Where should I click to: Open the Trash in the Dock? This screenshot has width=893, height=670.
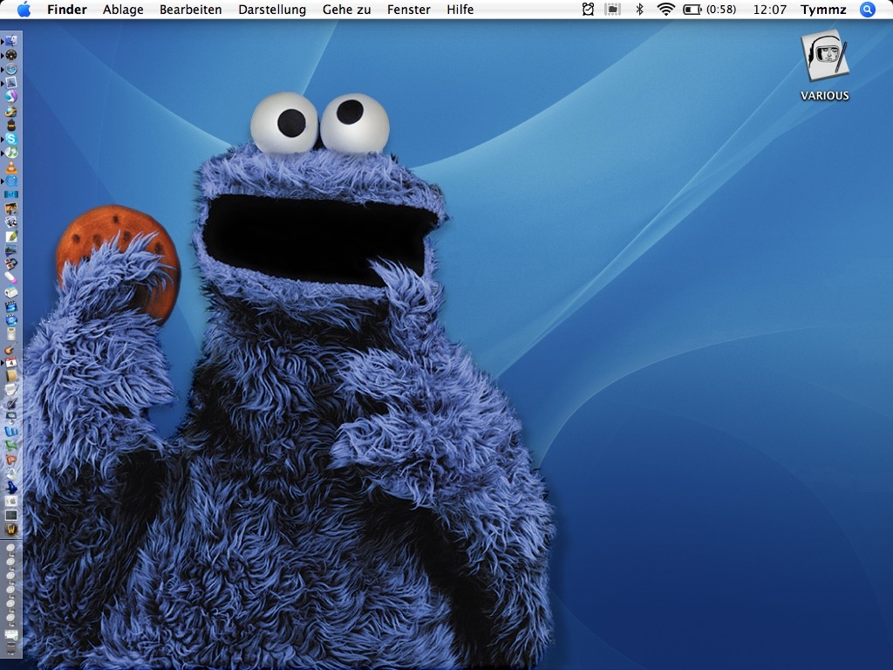pos(10,648)
